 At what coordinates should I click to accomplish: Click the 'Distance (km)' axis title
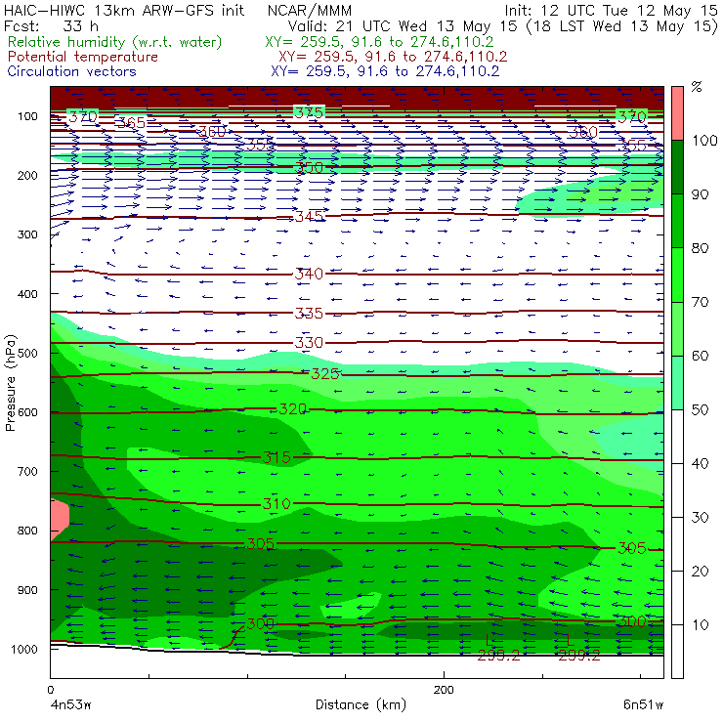pyautogui.click(x=361, y=704)
